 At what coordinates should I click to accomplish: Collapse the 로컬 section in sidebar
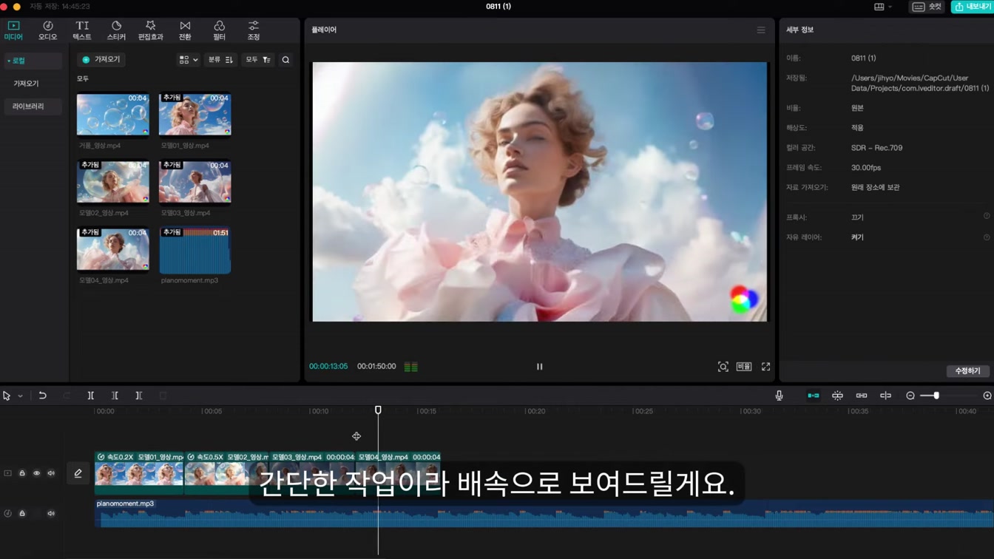coord(9,61)
